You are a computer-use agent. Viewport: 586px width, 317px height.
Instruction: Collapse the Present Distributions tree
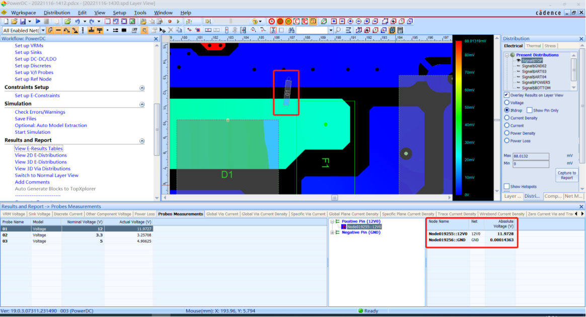pyautogui.click(x=507, y=55)
